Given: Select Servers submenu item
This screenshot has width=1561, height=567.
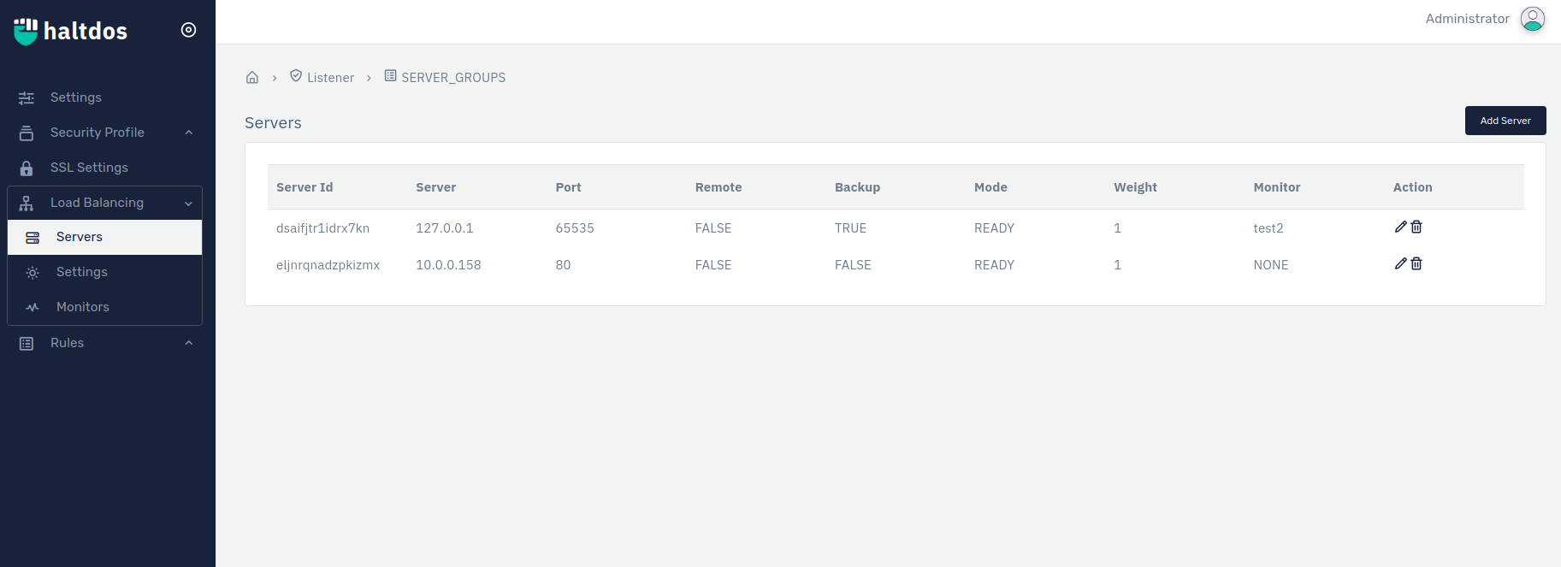Looking at the screenshot, I should 104,237.
